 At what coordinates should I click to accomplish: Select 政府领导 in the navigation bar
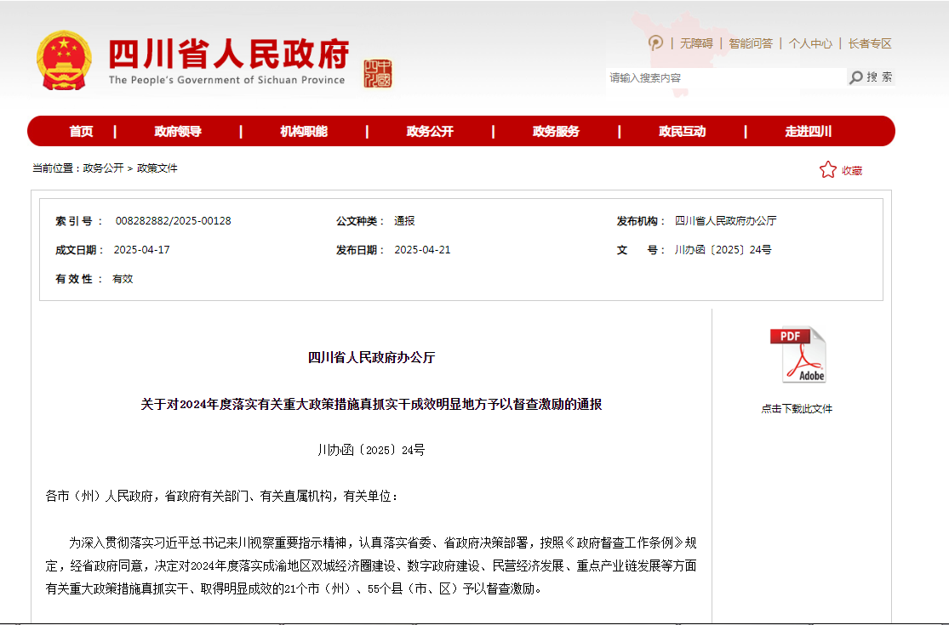[178, 131]
